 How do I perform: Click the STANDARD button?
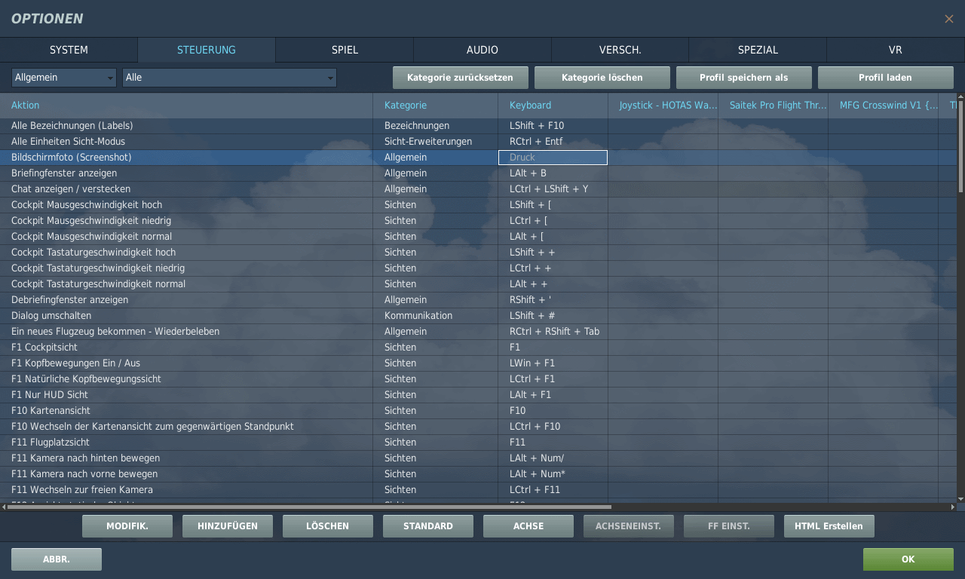(427, 526)
